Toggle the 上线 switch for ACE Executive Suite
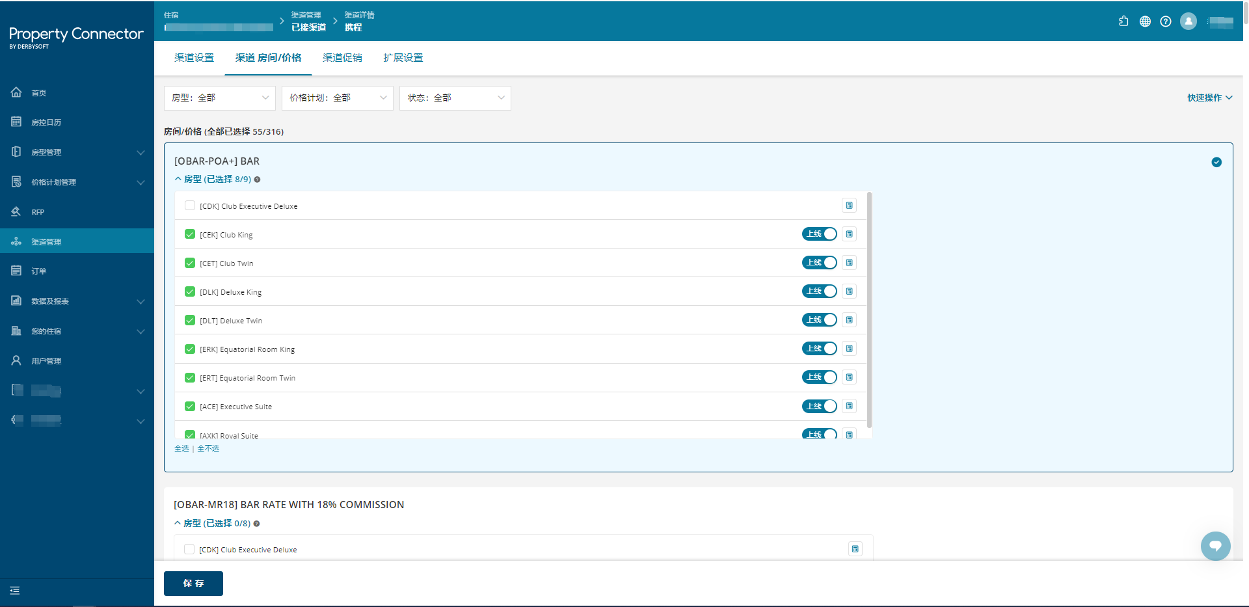Image resolution: width=1249 pixels, height=607 pixels. click(819, 406)
